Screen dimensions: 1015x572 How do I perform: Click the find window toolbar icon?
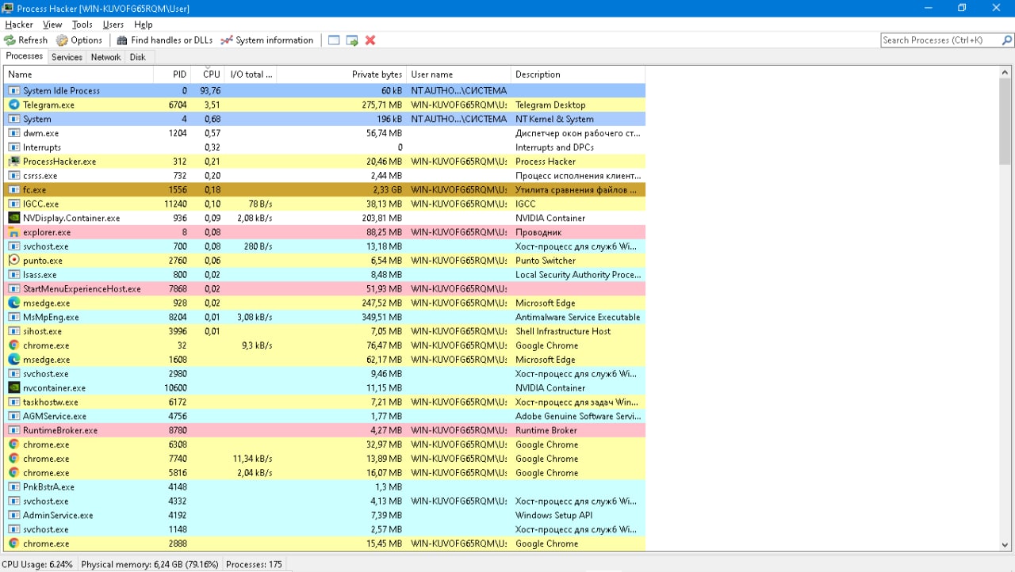(x=334, y=40)
